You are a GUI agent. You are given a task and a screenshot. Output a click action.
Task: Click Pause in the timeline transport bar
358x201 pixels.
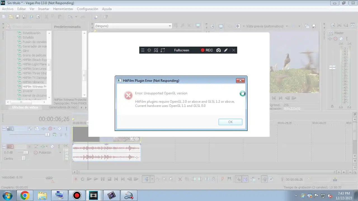pos(103,179)
